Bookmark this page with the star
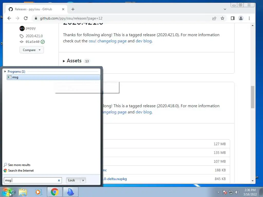This screenshot has height=197, width=263. pos(222,18)
